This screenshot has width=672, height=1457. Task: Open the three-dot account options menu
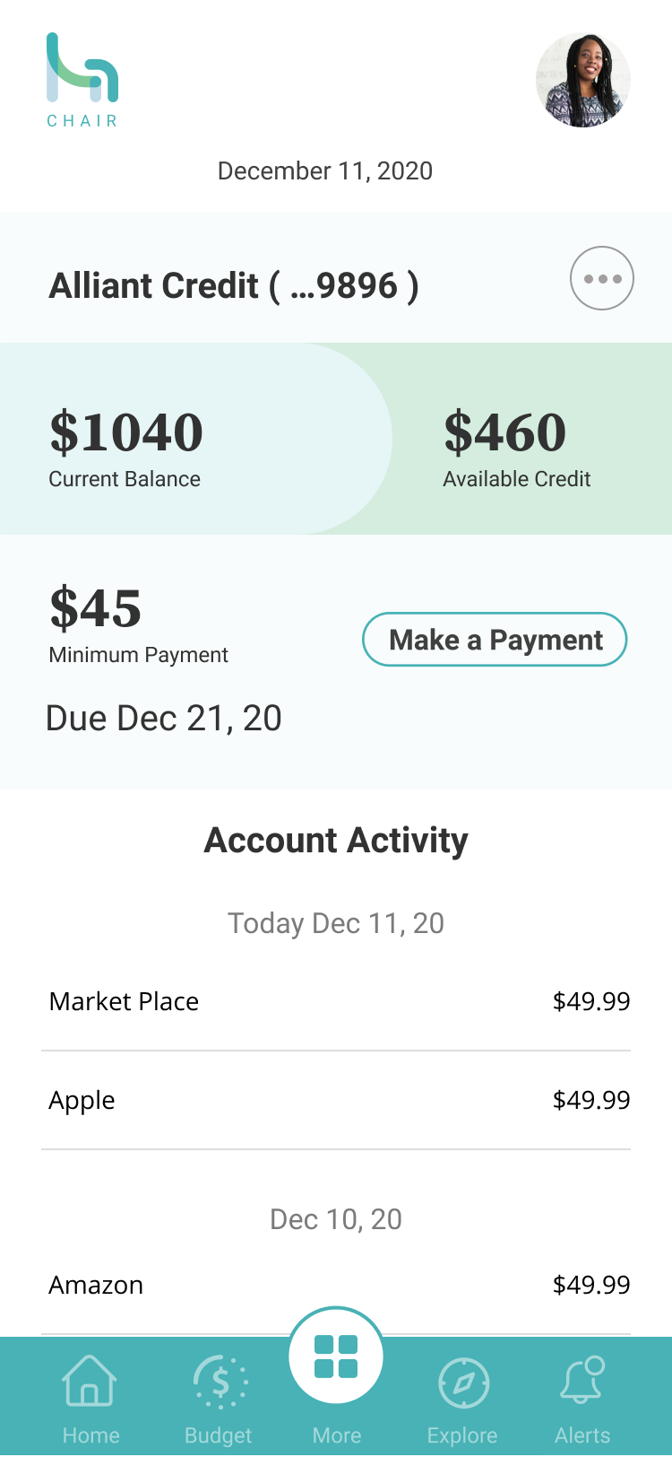pyautogui.click(x=602, y=278)
